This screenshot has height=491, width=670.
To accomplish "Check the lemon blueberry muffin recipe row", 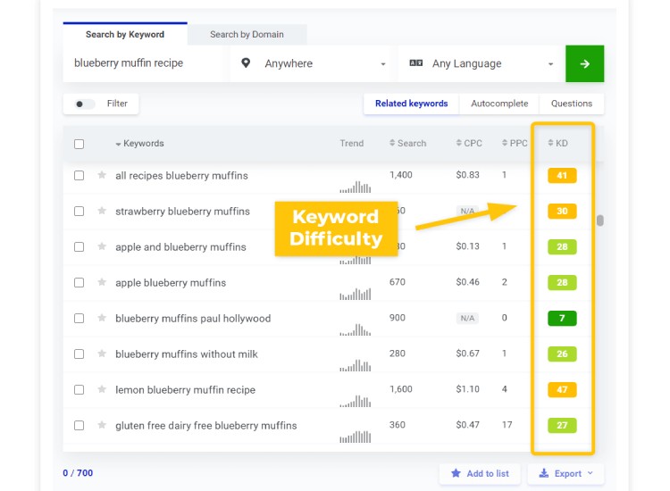I will tap(79, 390).
